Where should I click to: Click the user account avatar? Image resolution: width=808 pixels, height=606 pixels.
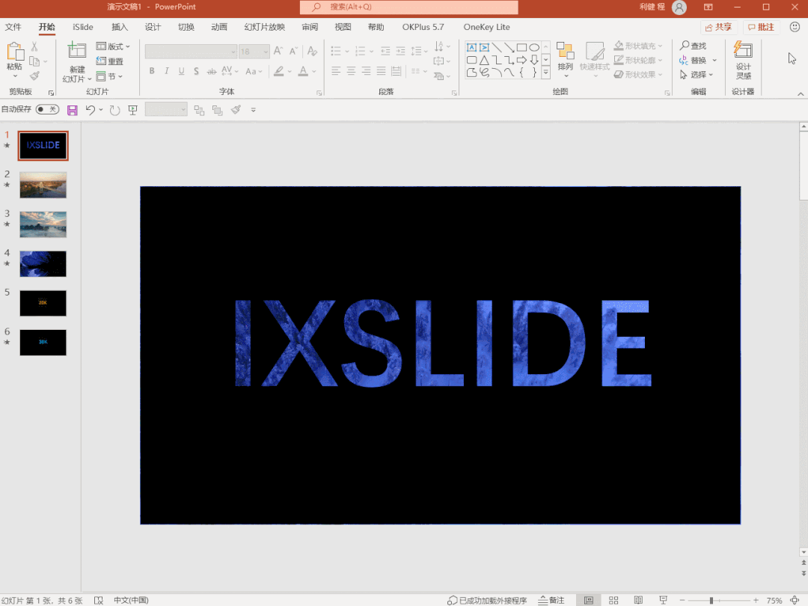(x=679, y=7)
